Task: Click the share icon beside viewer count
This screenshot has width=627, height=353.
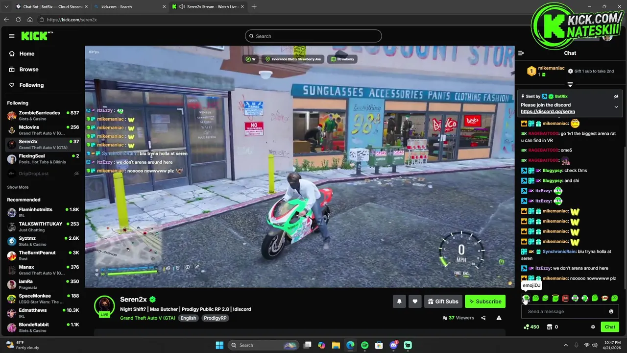Action: pos(483,318)
